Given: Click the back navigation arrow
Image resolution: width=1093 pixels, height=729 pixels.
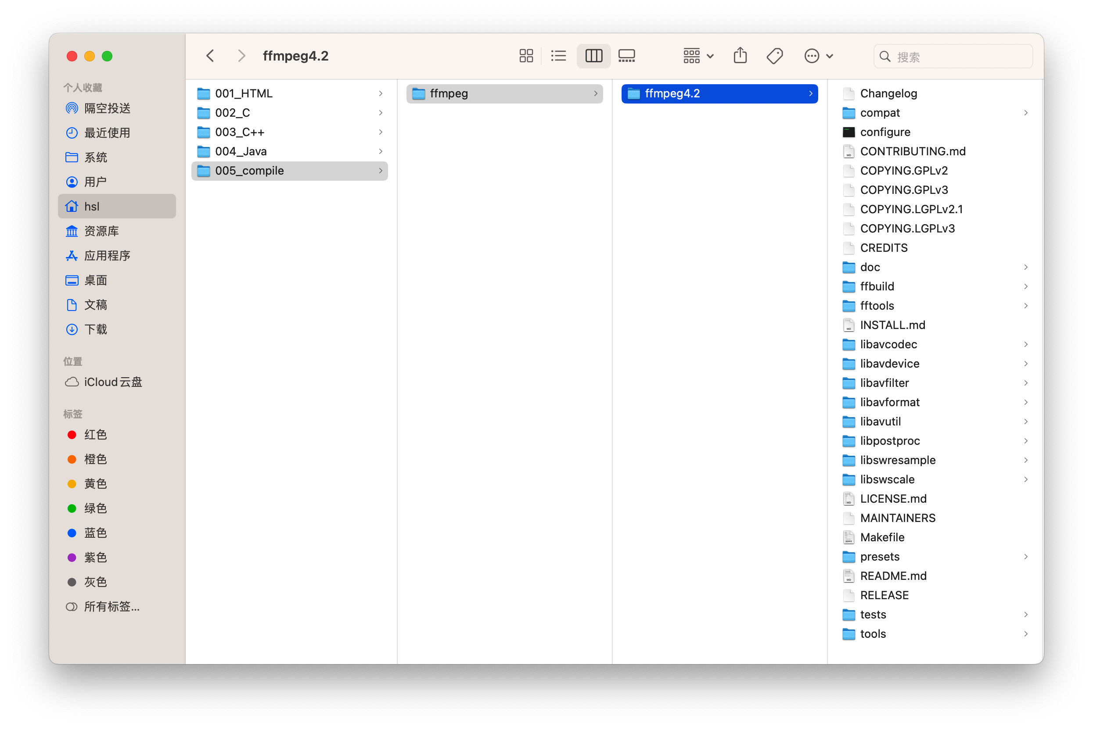Looking at the screenshot, I should point(209,55).
